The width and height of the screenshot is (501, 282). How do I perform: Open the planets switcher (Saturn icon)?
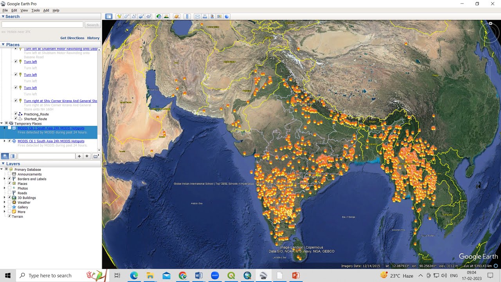177,16
